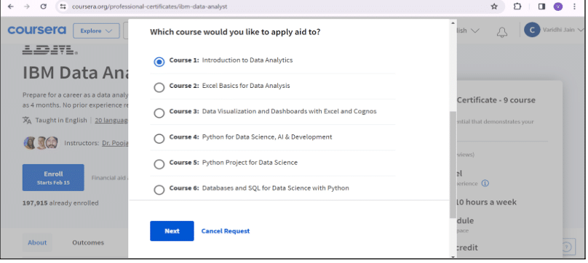Open the Chrome three-dot menu
The height and width of the screenshot is (263, 588).
coord(574,7)
